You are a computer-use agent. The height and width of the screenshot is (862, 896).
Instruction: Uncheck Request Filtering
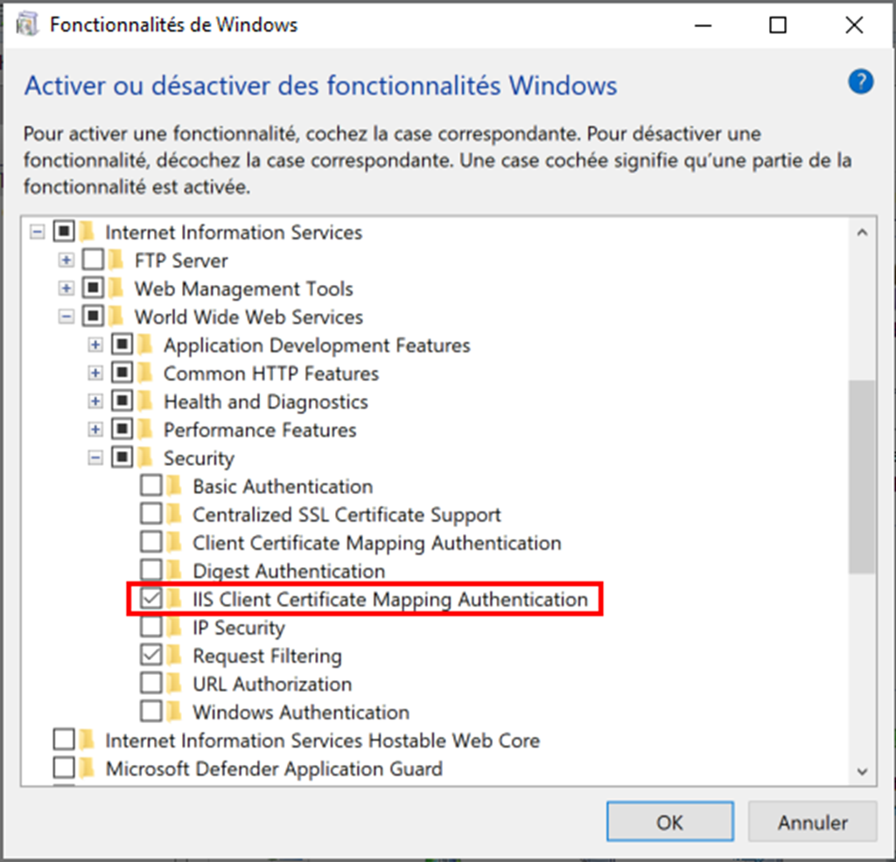[150, 656]
